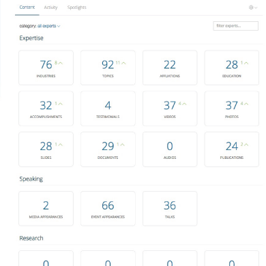Click the up-trend arrow on Accomplishments
The width and height of the screenshot is (266, 266).
pyautogui.click(x=60, y=104)
